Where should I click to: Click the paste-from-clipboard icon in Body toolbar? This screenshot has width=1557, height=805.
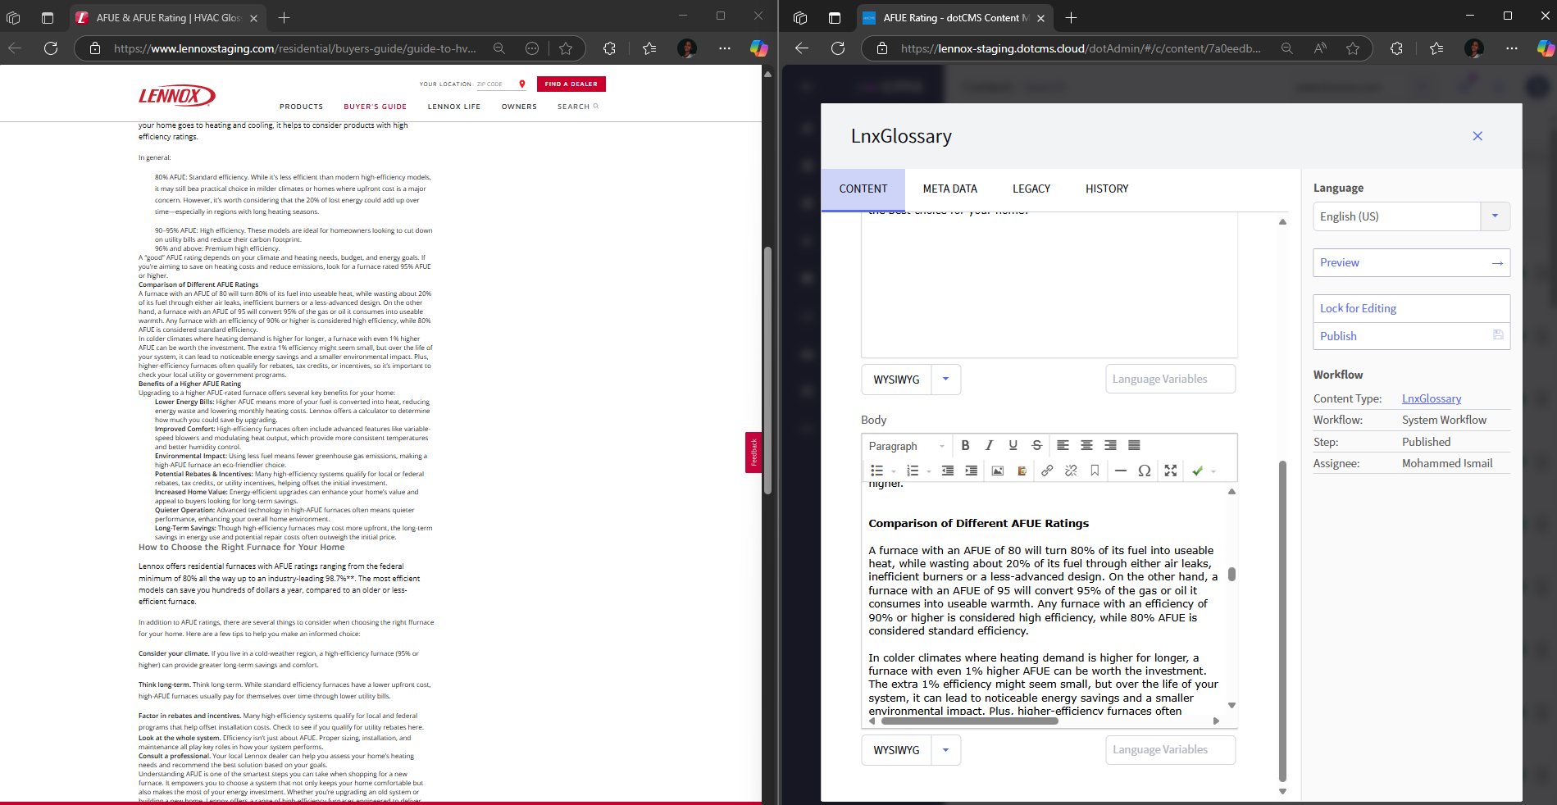click(1022, 471)
